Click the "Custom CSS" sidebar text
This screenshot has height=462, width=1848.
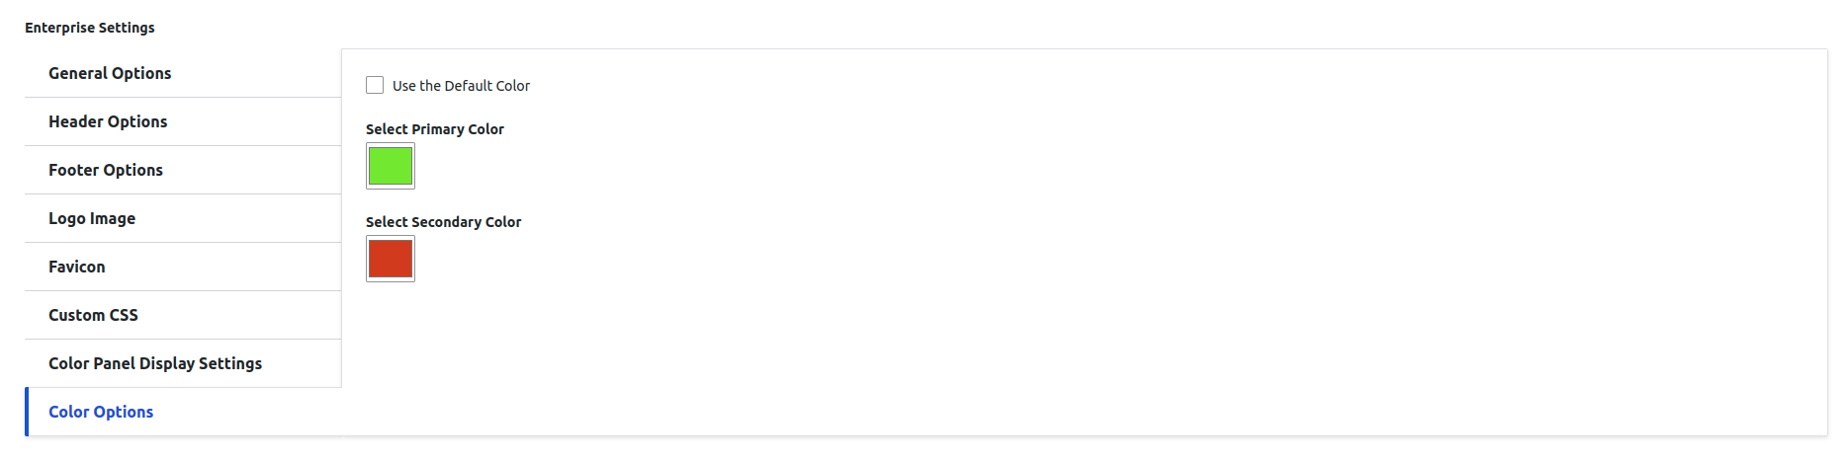(x=93, y=315)
